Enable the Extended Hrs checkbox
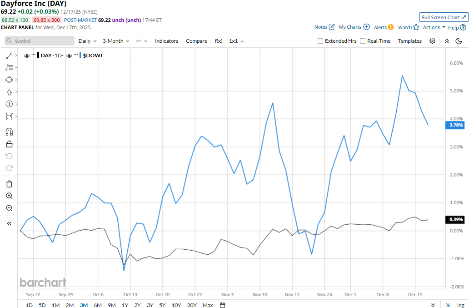 [320, 41]
